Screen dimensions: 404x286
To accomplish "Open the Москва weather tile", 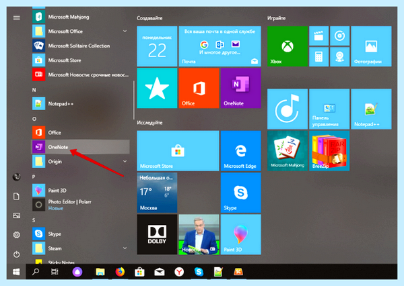I will point(157,193).
